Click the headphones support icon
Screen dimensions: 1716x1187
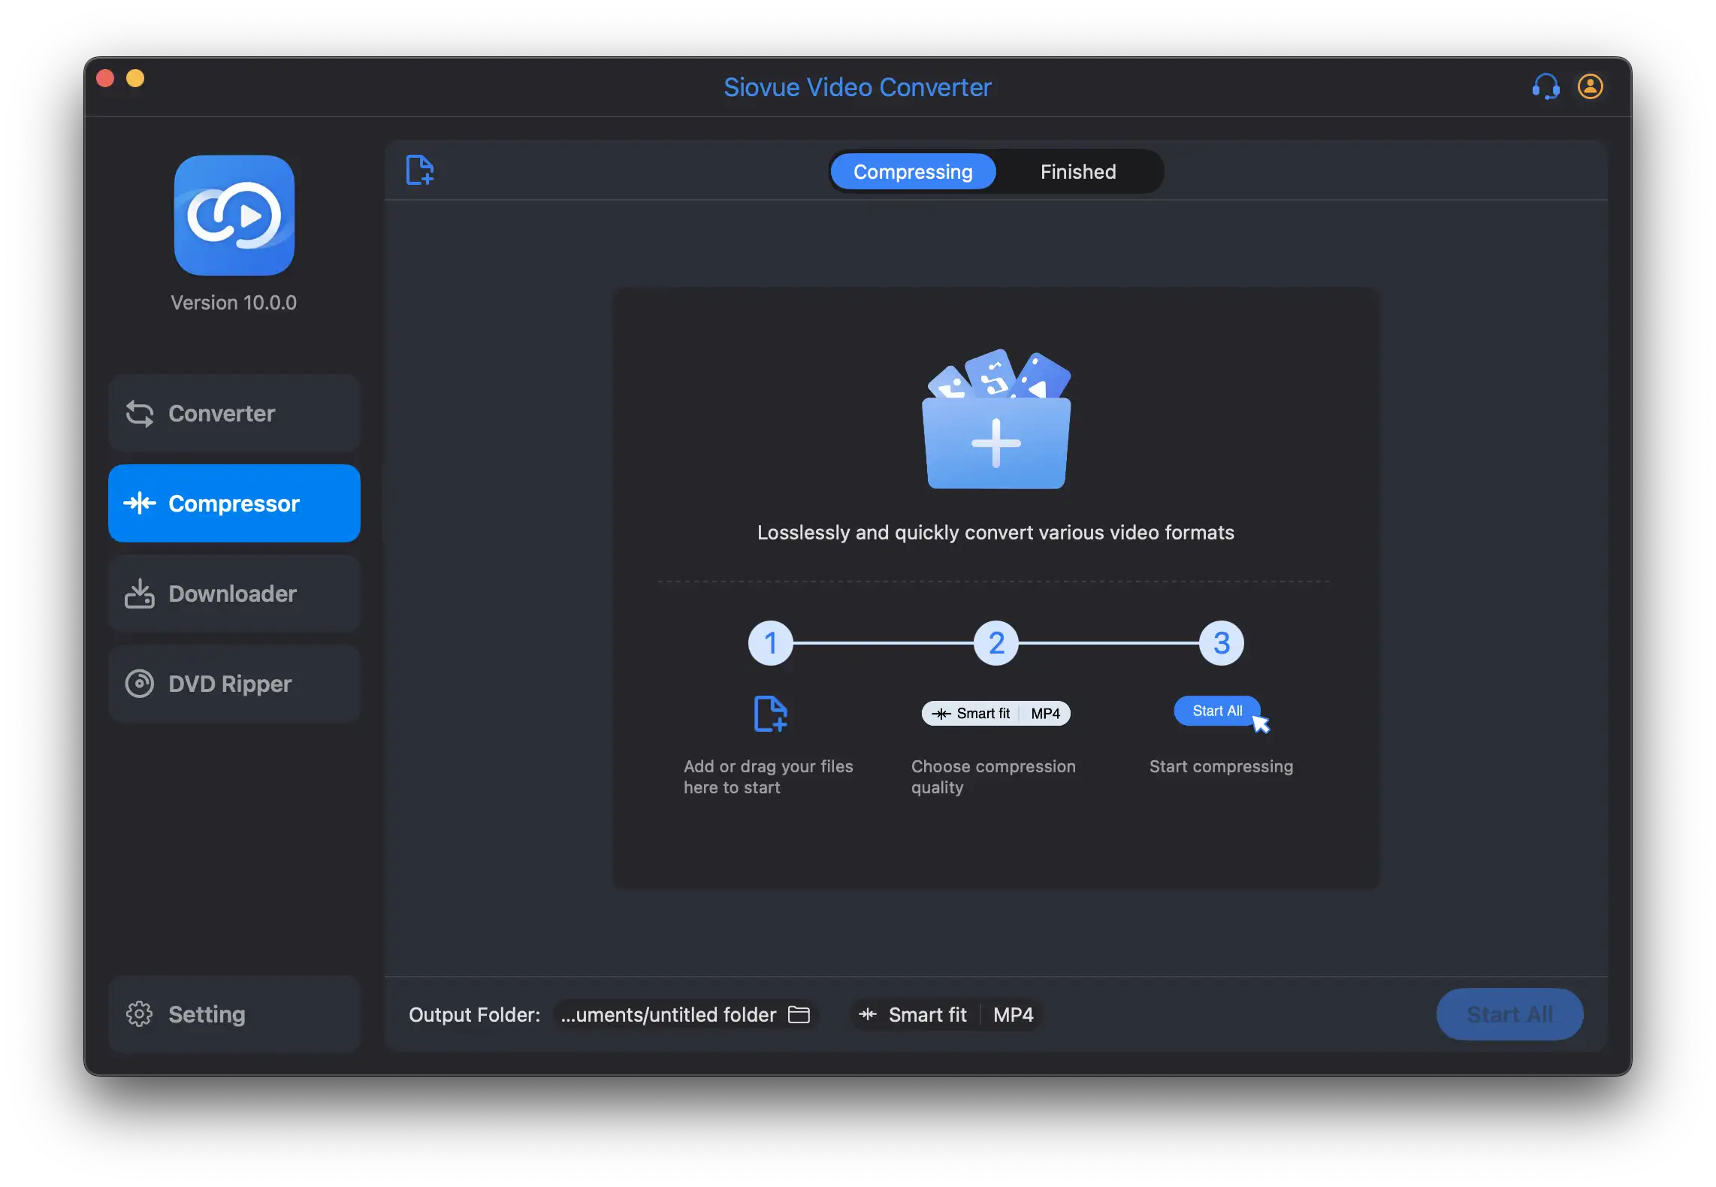point(1545,85)
